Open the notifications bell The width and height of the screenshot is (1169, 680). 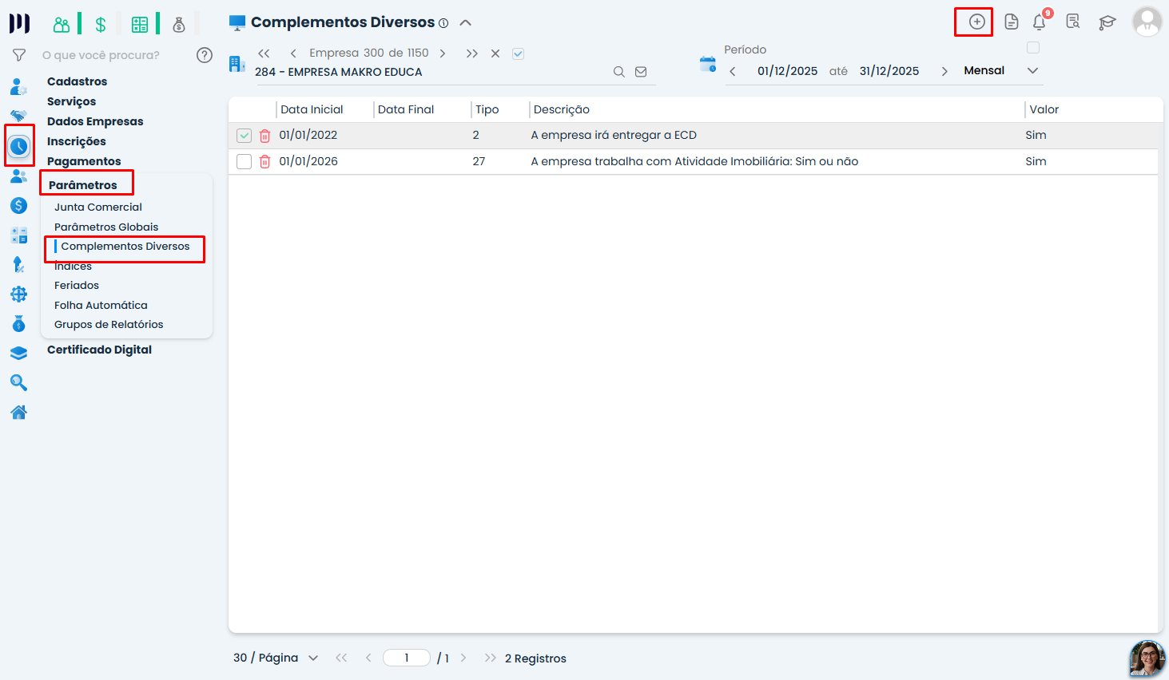(x=1040, y=22)
